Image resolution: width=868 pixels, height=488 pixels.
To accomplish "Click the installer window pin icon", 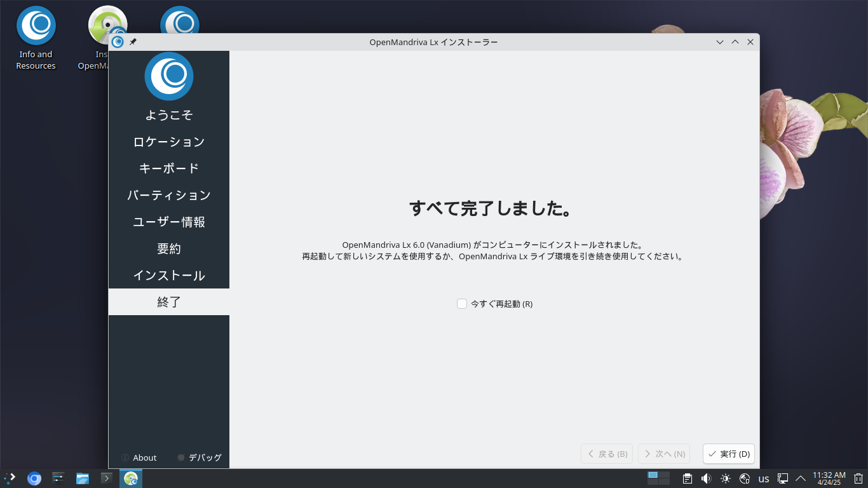I will pos(133,42).
